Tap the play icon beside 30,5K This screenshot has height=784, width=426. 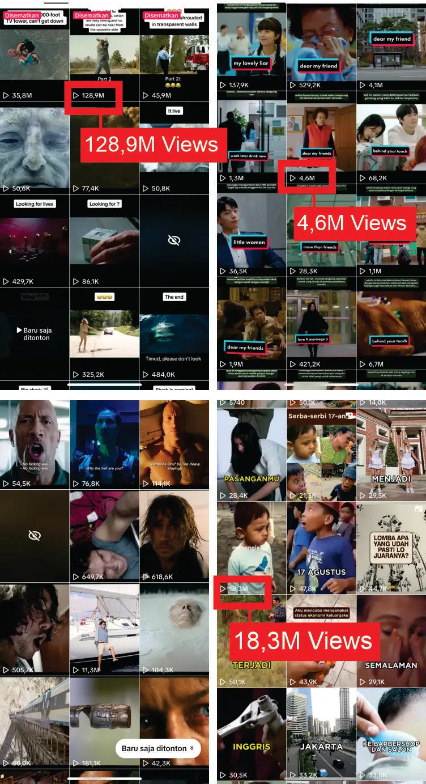(x=223, y=775)
